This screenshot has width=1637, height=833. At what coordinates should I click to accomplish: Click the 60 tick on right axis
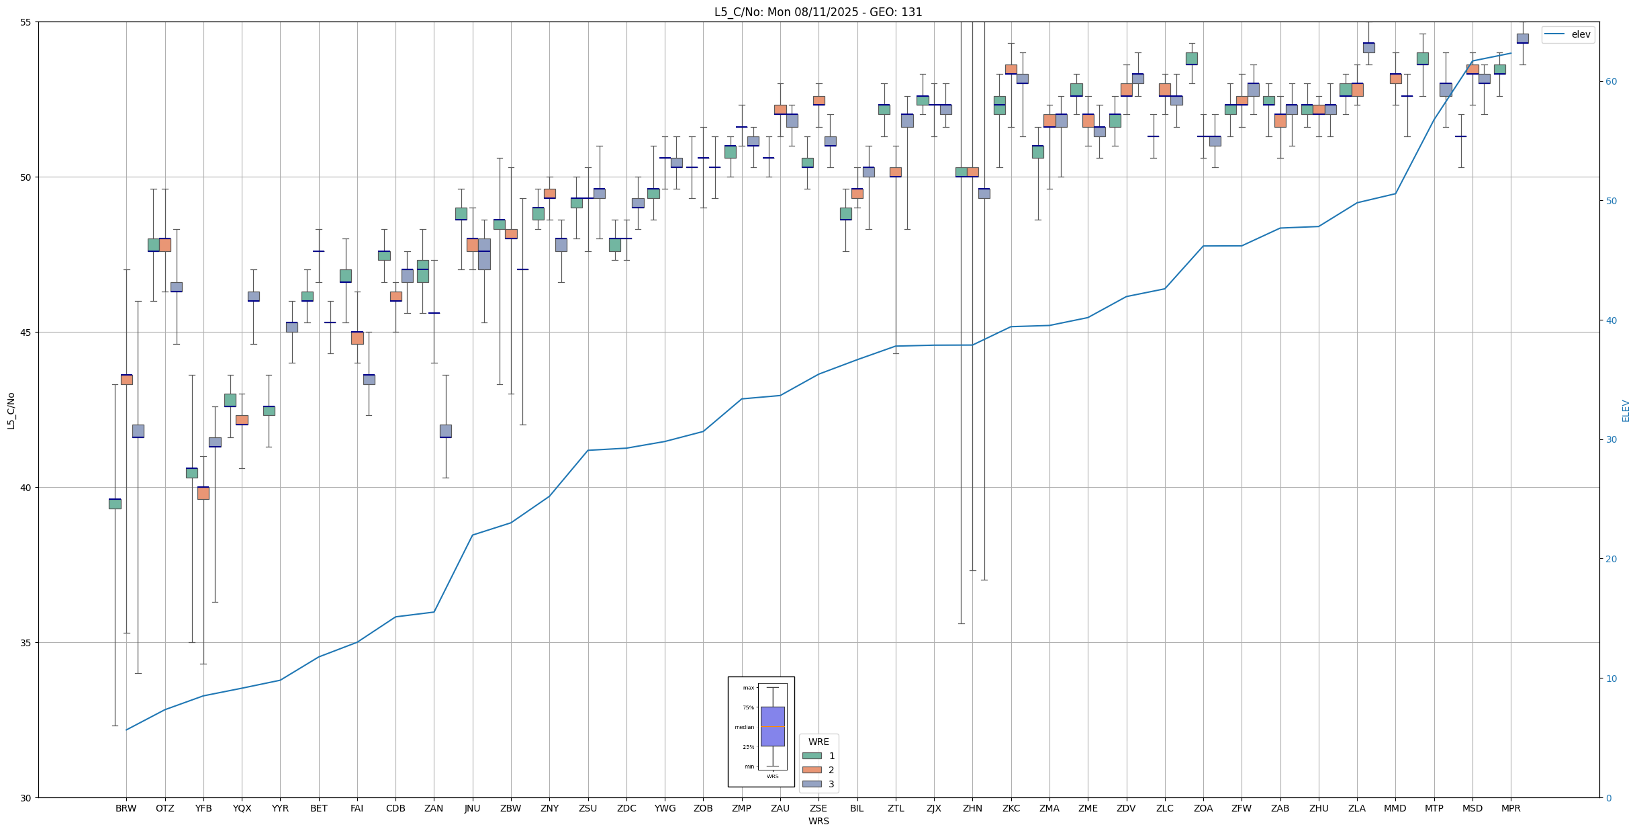pyautogui.click(x=1610, y=82)
